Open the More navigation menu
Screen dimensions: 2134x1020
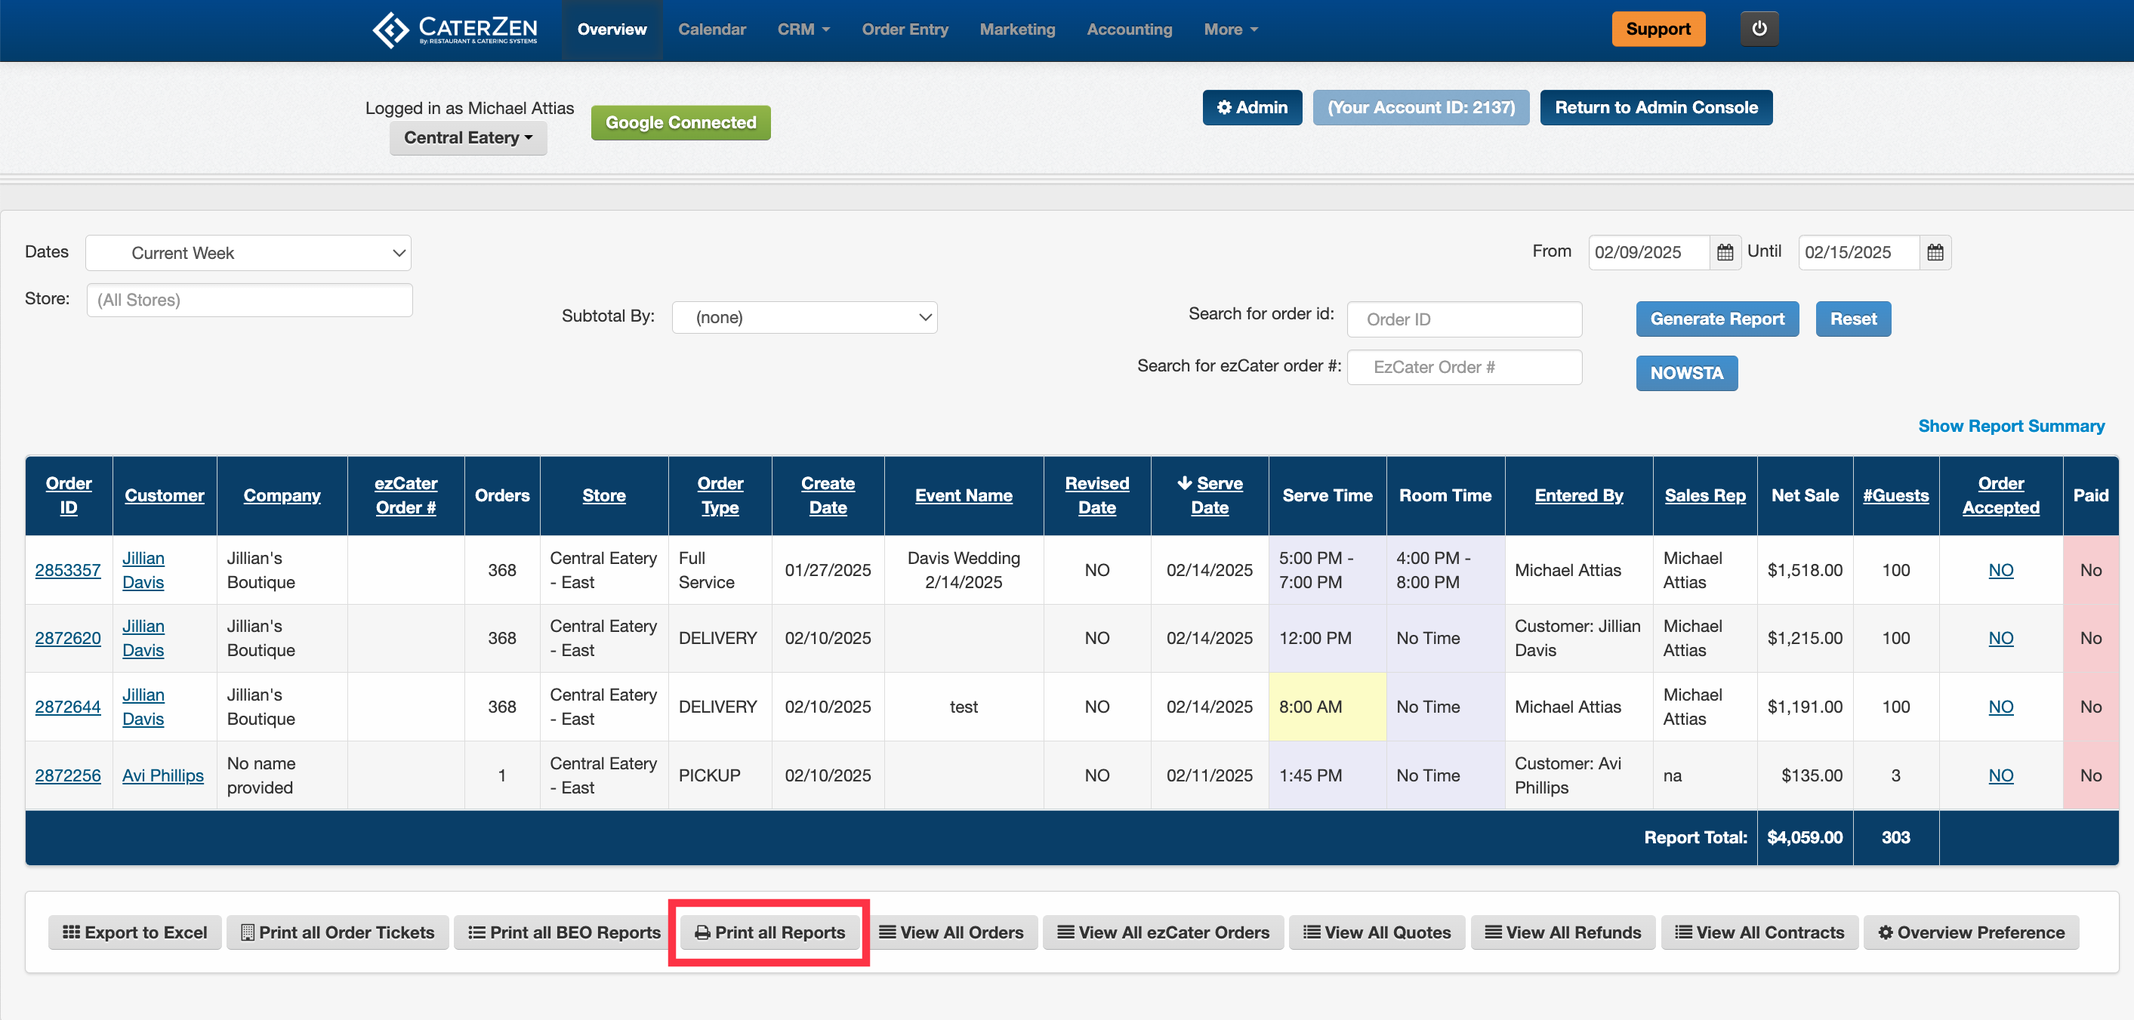click(1230, 29)
